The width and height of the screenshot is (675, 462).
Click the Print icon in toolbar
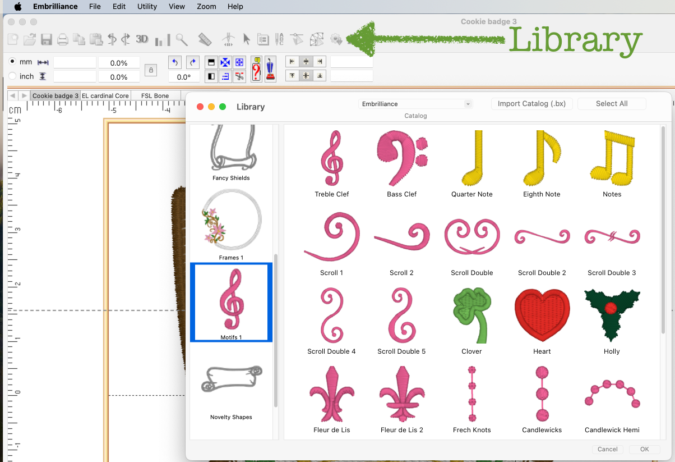[x=63, y=39]
